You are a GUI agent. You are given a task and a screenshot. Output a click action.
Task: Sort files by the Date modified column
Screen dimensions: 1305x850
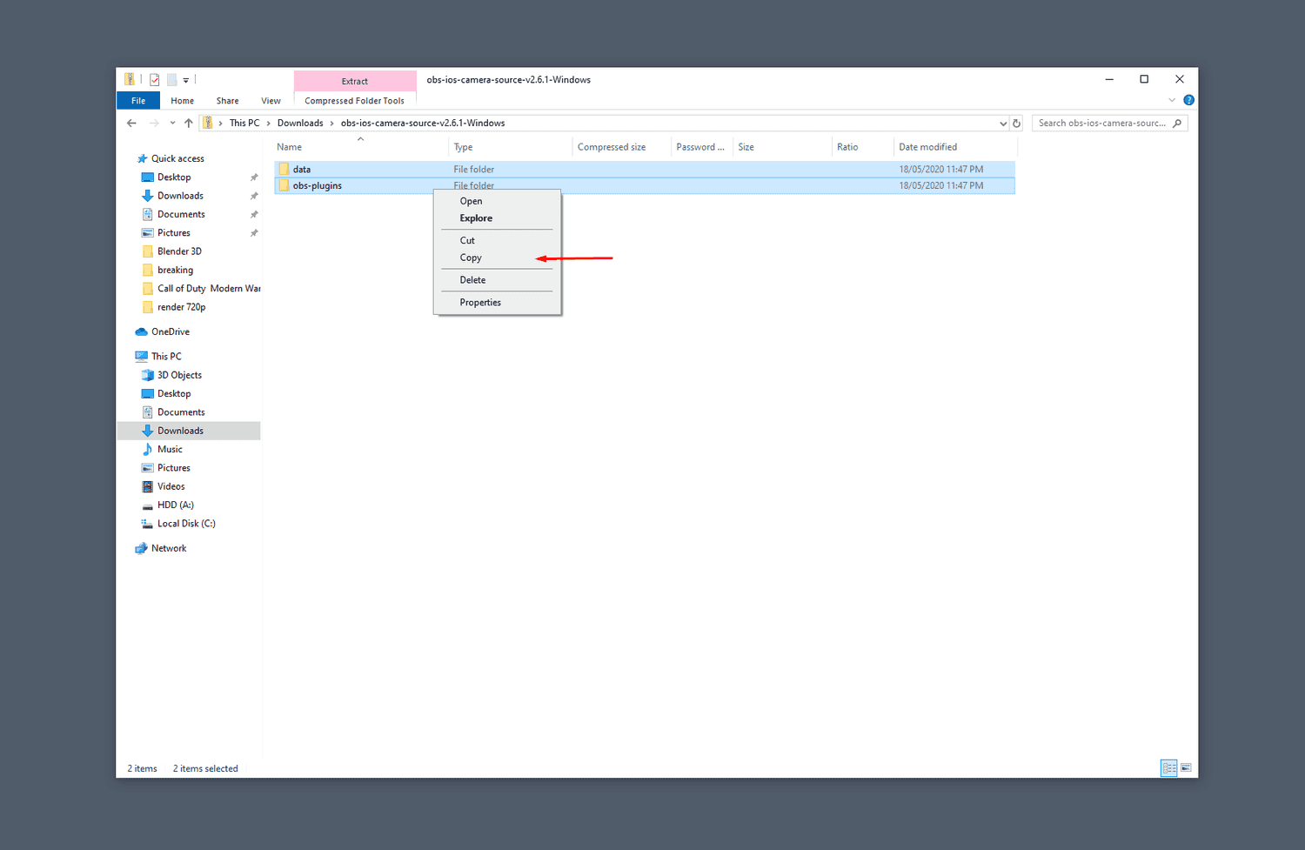tap(927, 147)
